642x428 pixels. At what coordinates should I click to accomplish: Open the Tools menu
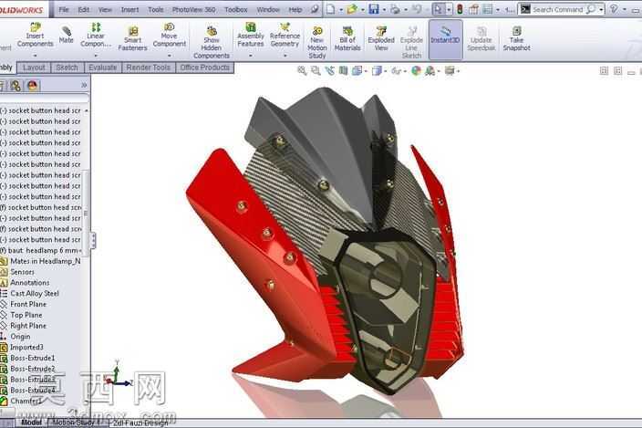pyautogui.click(x=156, y=9)
